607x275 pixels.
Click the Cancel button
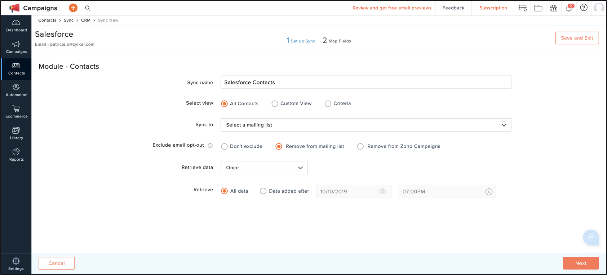(x=57, y=263)
